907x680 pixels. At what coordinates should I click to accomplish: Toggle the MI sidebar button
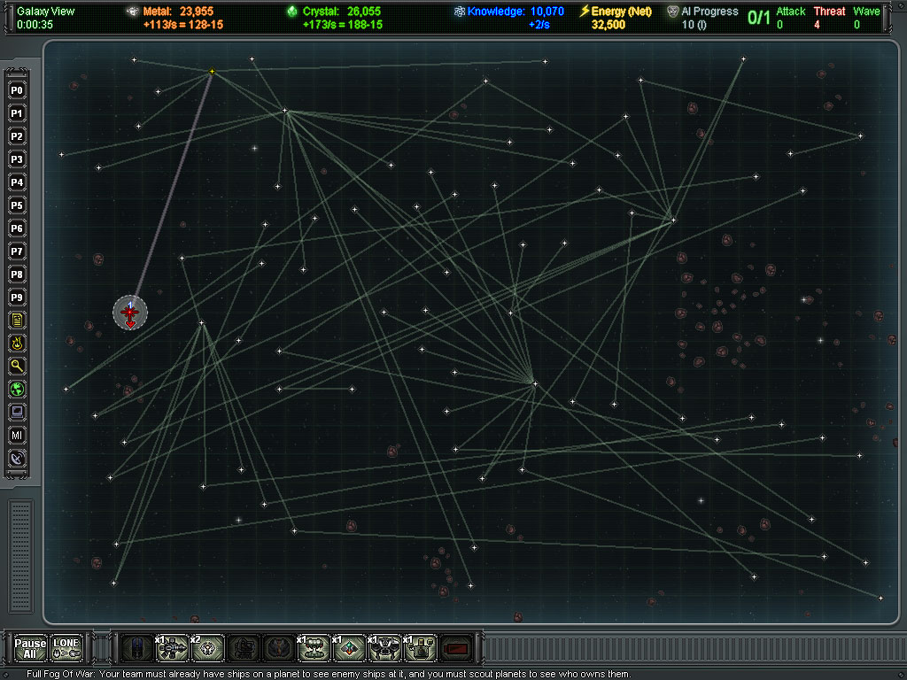17,435
